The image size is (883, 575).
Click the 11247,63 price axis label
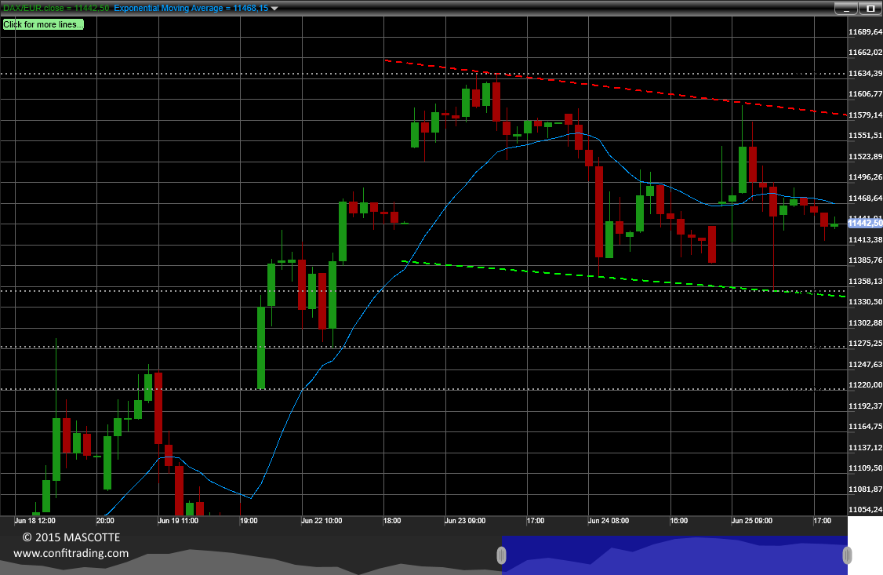865,364
